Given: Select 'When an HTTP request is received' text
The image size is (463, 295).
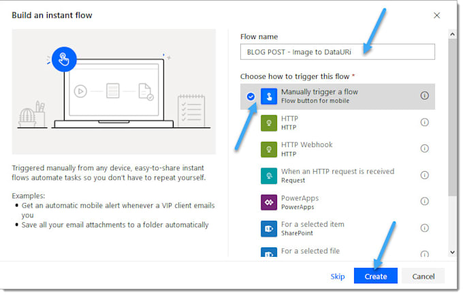Looking at the screenshot, I should tap(338, 171).
